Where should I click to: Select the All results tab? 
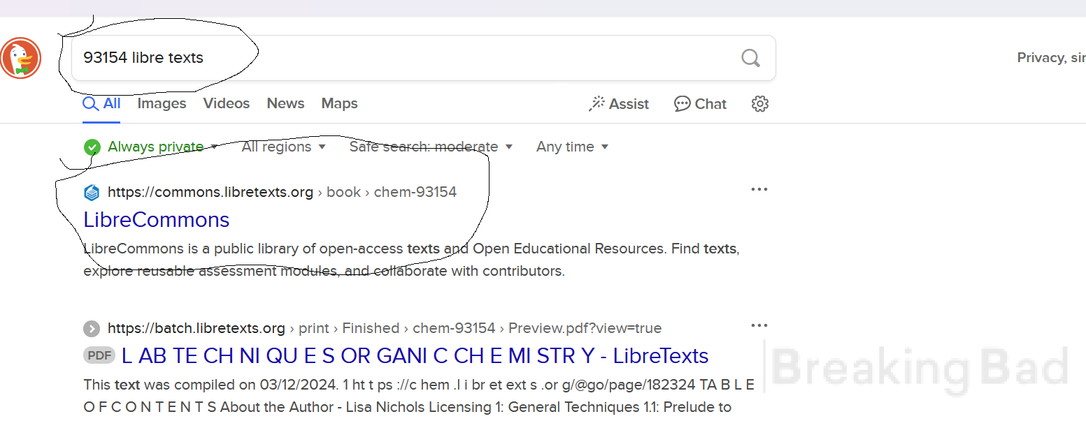click(101, 103)
